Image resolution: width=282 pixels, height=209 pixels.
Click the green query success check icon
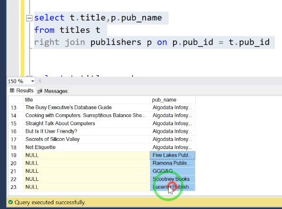(x=10, y=202)
